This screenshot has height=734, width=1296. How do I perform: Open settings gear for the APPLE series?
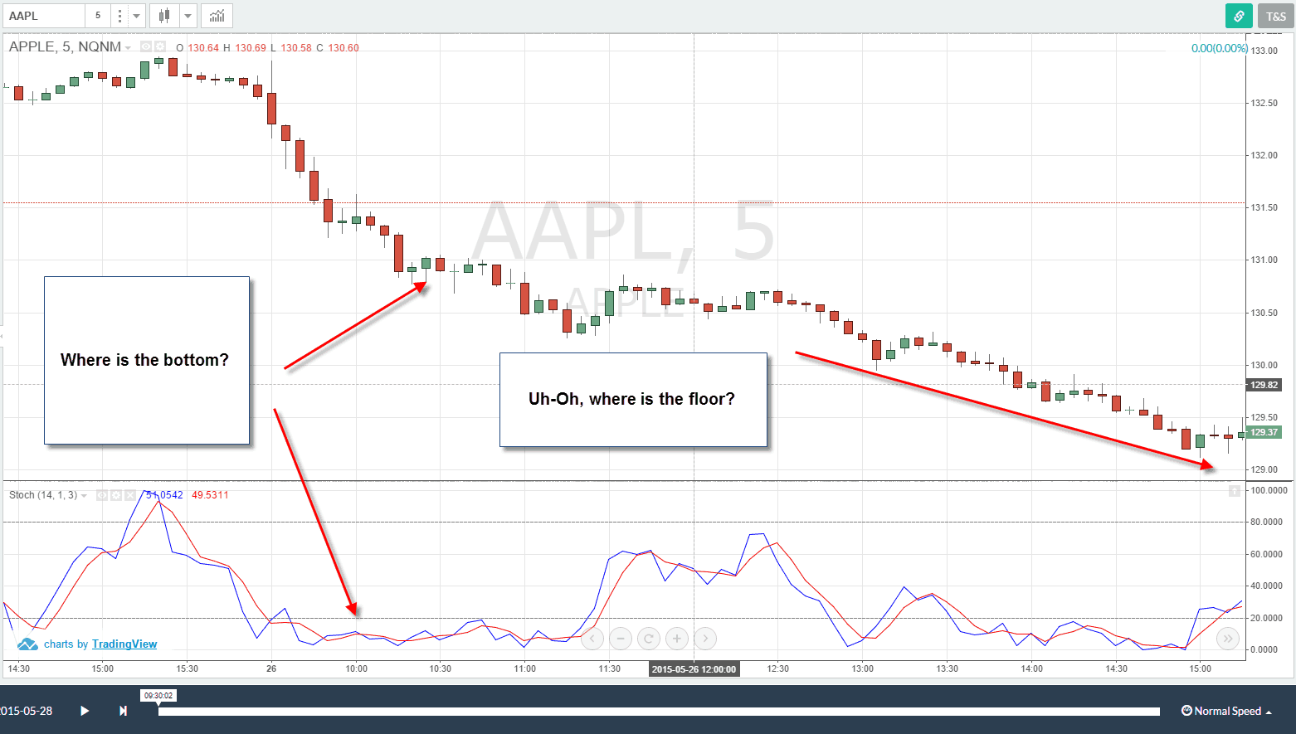coord(158,46)
